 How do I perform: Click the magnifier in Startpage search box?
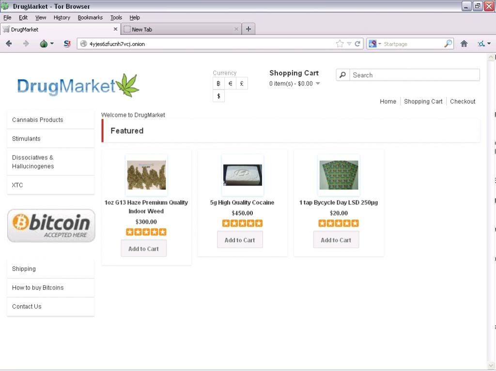(448, 44)
